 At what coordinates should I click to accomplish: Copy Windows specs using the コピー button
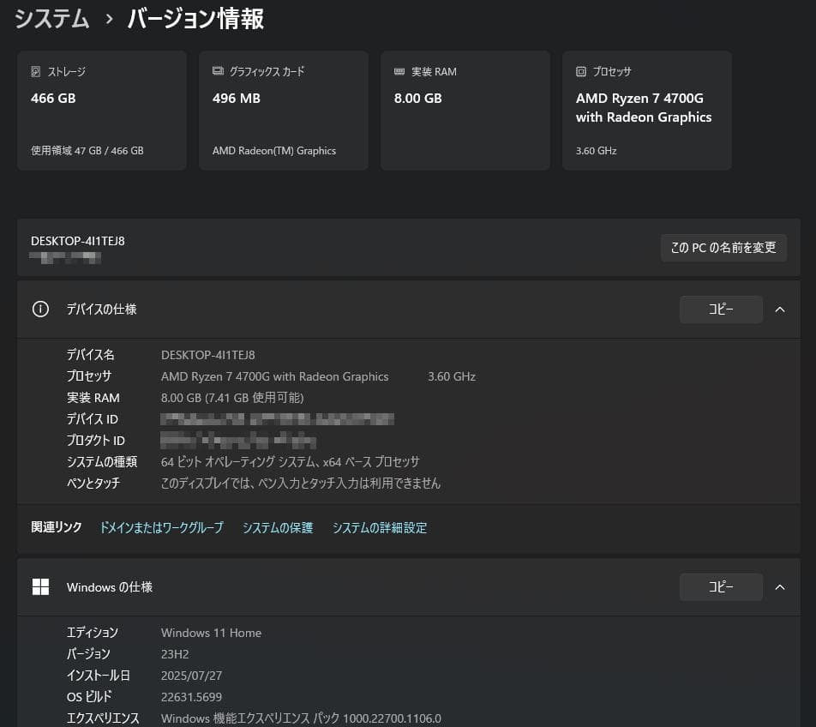721,586
